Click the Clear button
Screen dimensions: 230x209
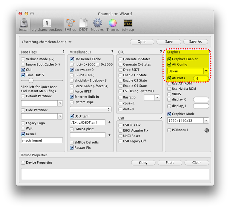[196, 163]
